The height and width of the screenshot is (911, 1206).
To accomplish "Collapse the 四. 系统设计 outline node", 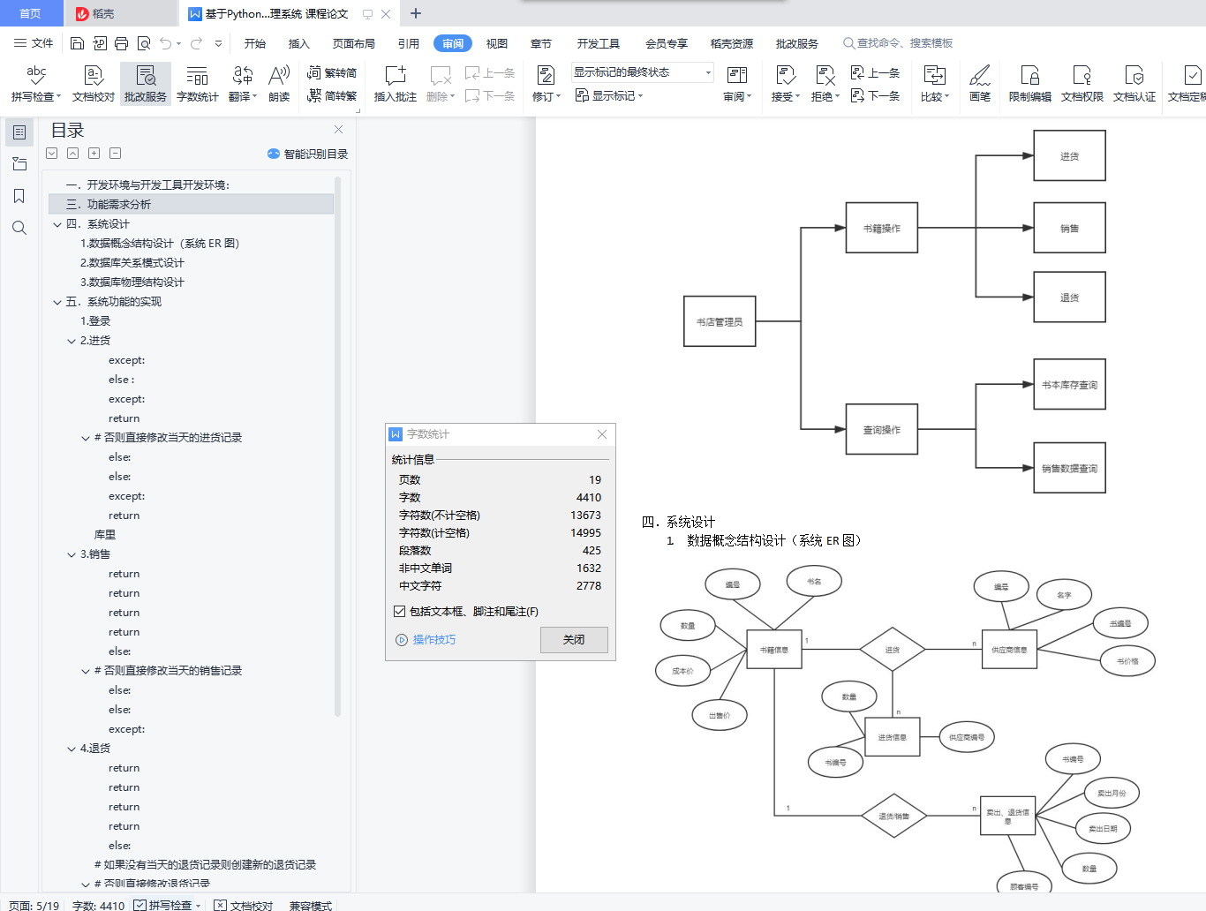I will point(57,224).
